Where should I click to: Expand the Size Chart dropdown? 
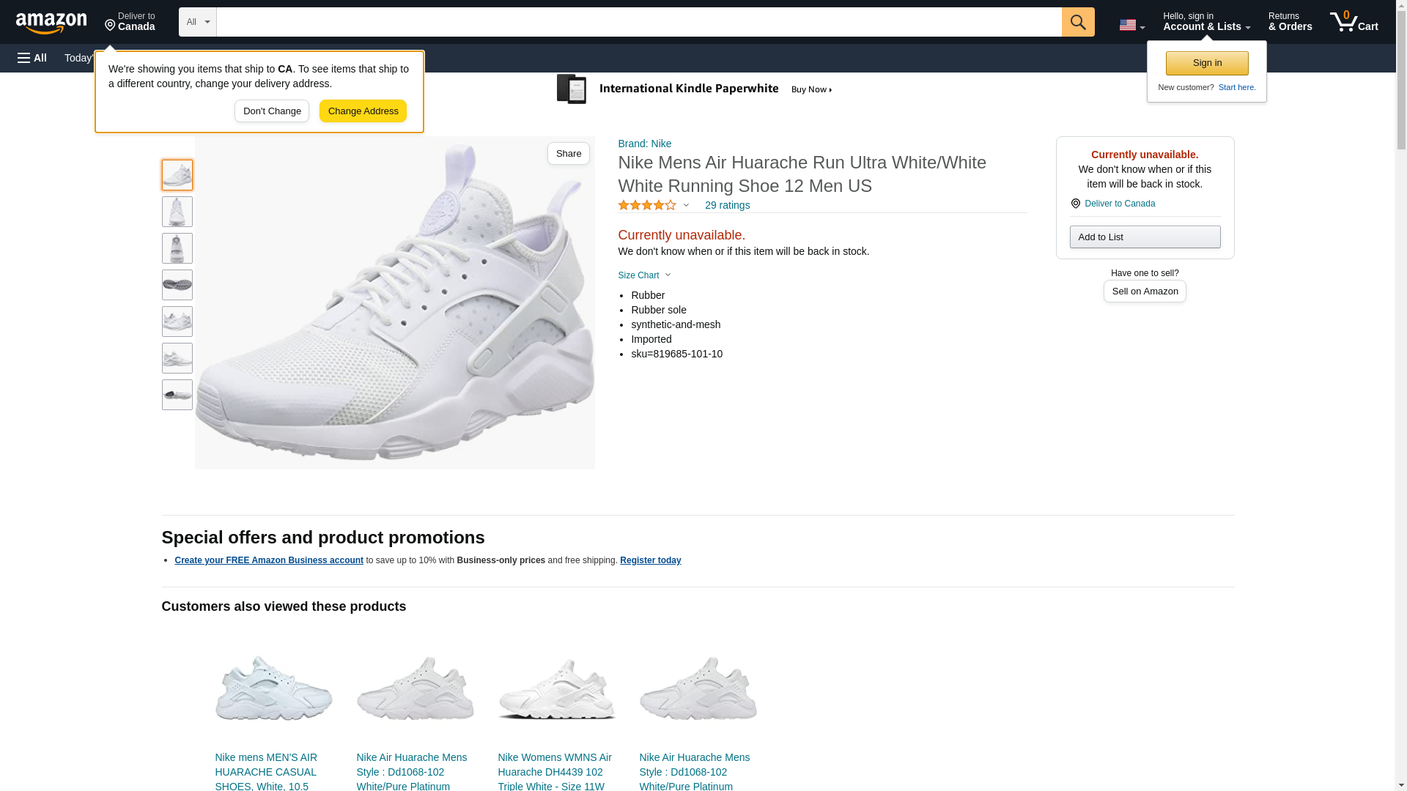(644, 275)
